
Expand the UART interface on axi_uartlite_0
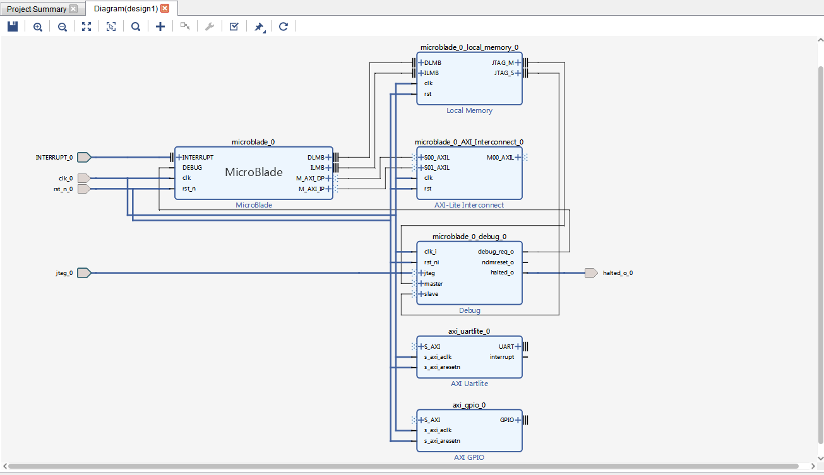[518, 346]
